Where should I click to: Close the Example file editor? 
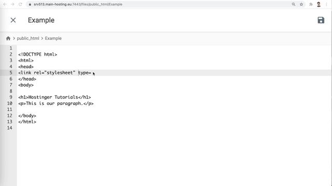13,20
